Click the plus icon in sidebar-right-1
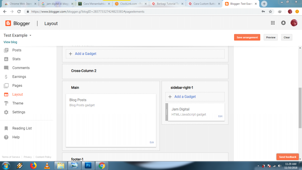 (x=170, y=97)
